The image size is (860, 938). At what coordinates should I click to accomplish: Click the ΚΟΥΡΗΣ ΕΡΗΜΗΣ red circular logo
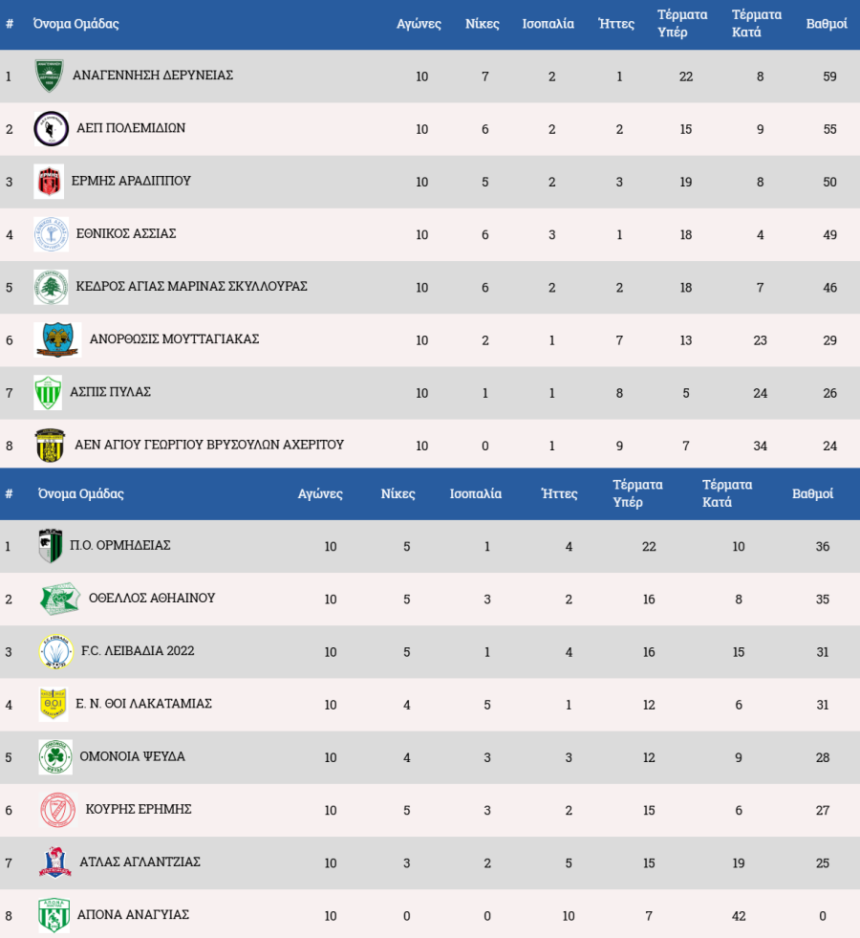pos(57,810)
